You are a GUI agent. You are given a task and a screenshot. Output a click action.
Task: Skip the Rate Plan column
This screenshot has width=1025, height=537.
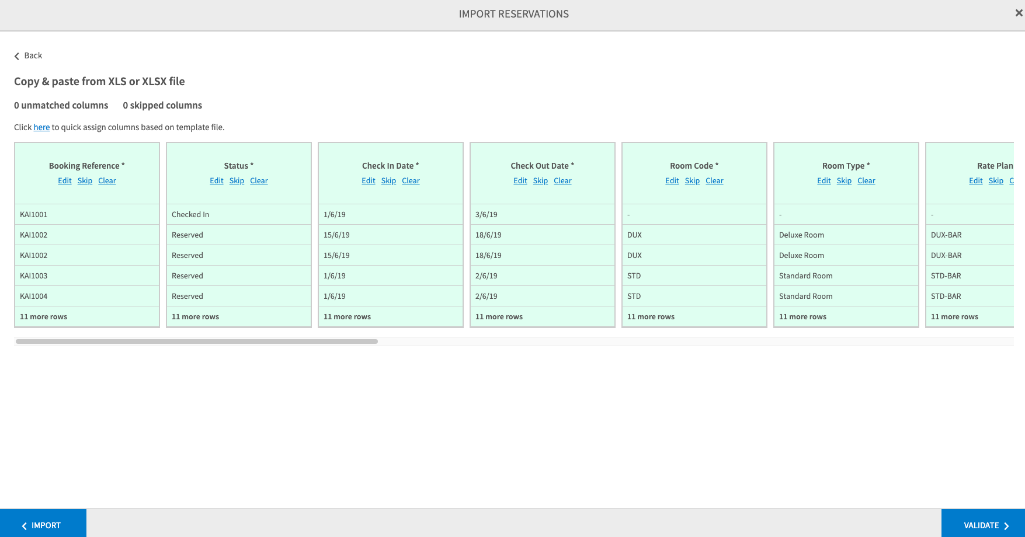[996, 181]
